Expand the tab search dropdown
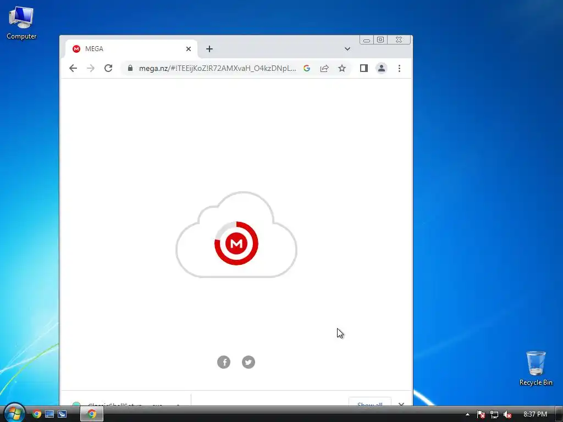 coord(347,49)
